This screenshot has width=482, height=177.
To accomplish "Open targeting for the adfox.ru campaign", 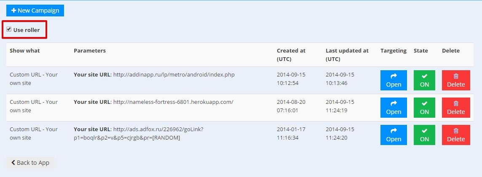I will click(394, 135).
